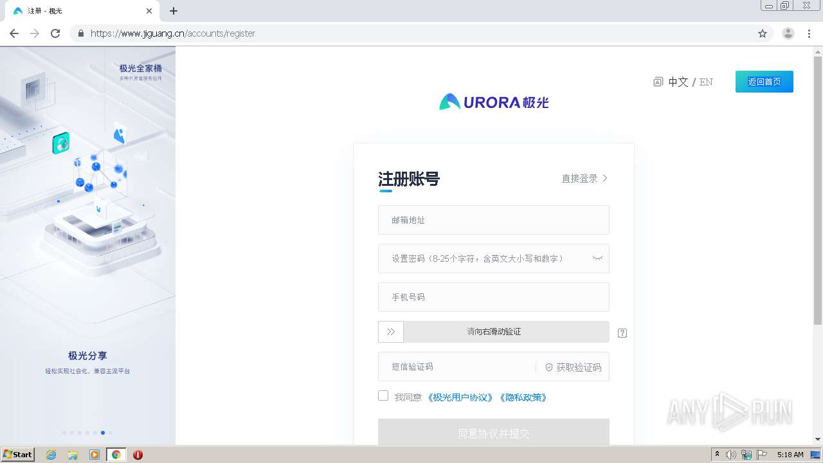
Task: Toggle password visibility eye icon
Action: [x=597, y=259]
